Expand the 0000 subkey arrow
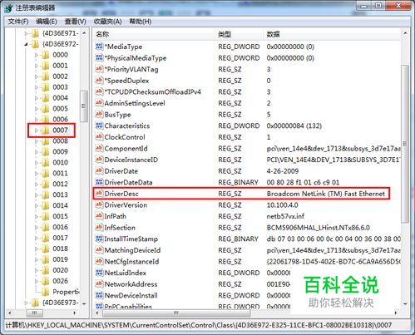 [x=37, y=55]
